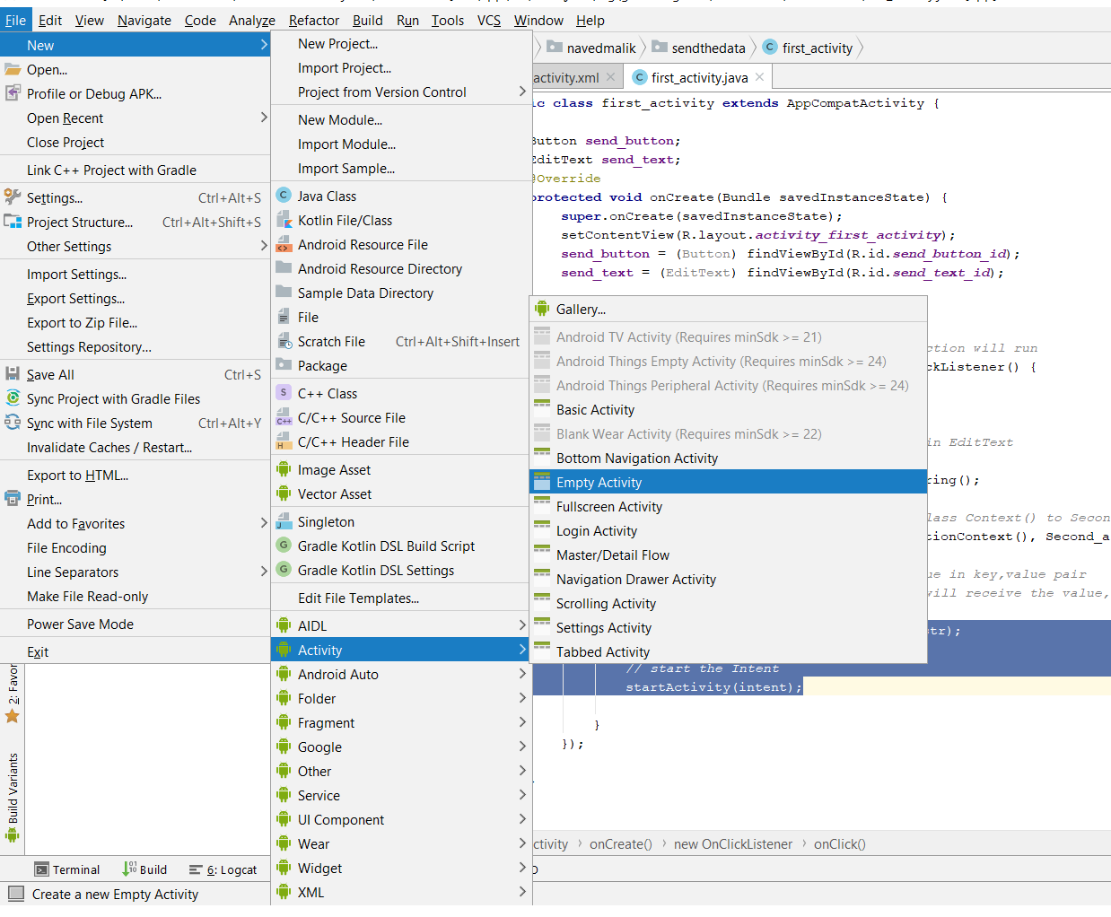The height and width of the screenshot is (917, 1111).
Task: Close the first_activity.java tab
Action: pos(760,77)
